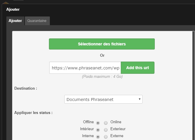Click the vertical scrollbar of the upload panel
Screen dimensions: 195x140
point(194,87)
